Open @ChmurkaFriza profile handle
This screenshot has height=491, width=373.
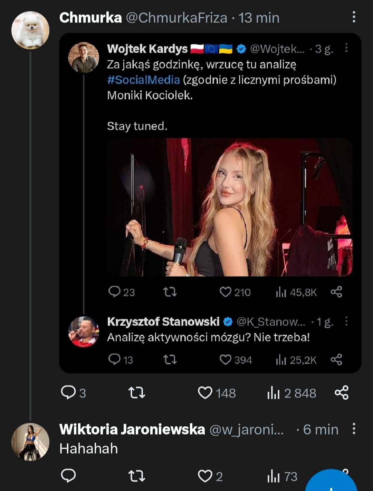click(x=176, y=18)
